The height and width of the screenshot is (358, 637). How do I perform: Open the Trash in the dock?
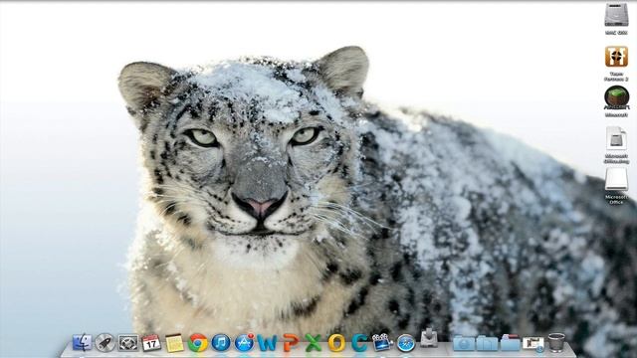[556, 342]
